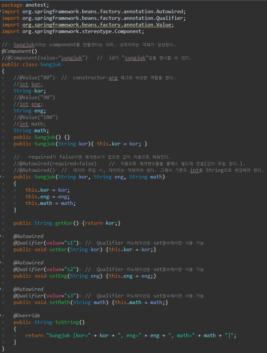Screen dimensions: 267x353
Task: Click the Qualifier import statement
Action: coord(94,18)
